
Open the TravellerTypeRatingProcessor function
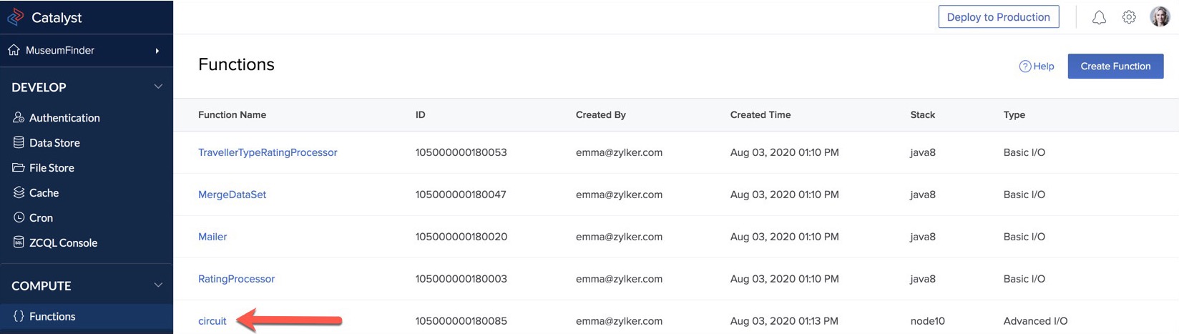pyautogui.click(x=268, y=152)
